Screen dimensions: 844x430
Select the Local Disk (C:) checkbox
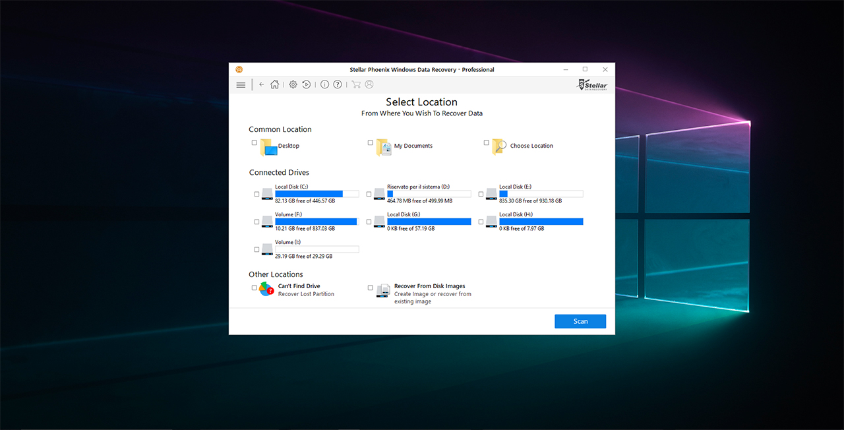tap(256, 195)
